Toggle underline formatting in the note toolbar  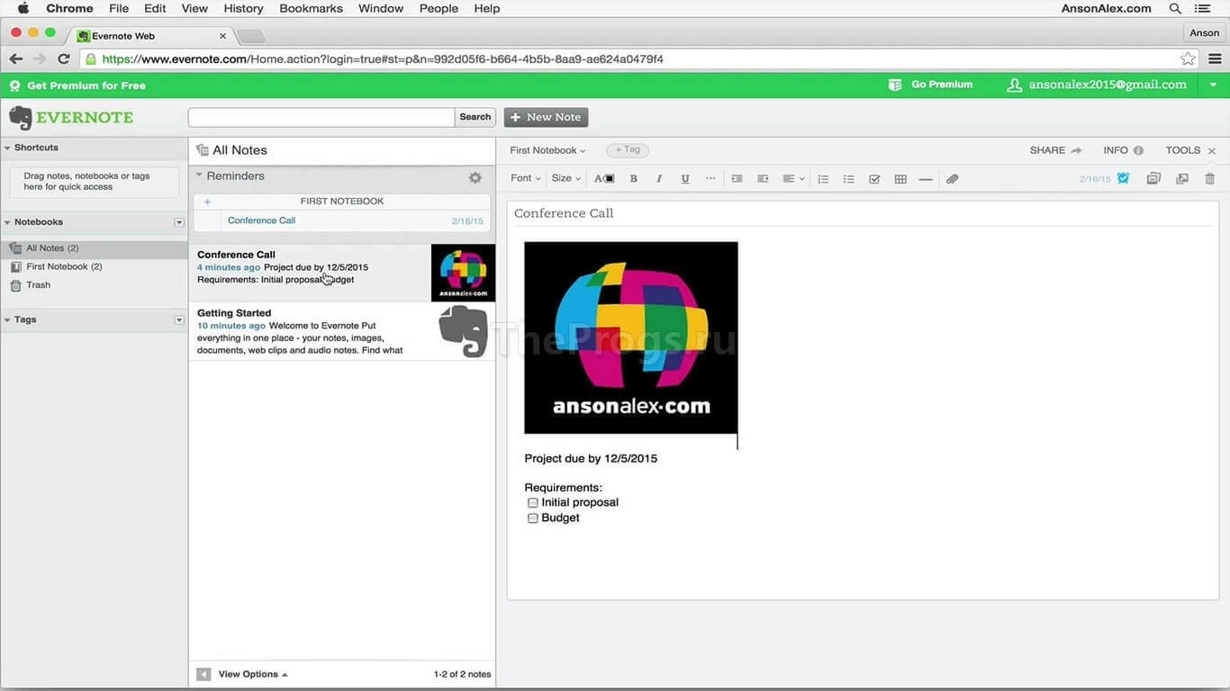tap(685, 179)
